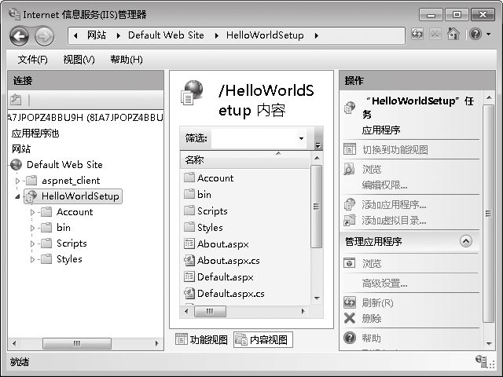Switch to the 内容视图 tab
Image resolution: width=503 pixels, height=377 pixels.
(263, 339)
